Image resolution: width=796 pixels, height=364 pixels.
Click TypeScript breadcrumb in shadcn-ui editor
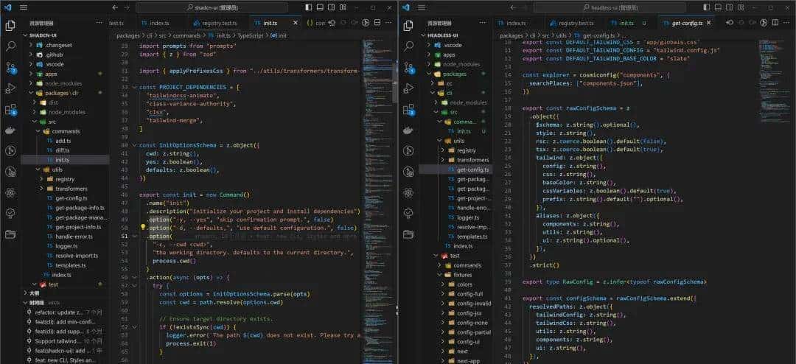click(251, 35)
